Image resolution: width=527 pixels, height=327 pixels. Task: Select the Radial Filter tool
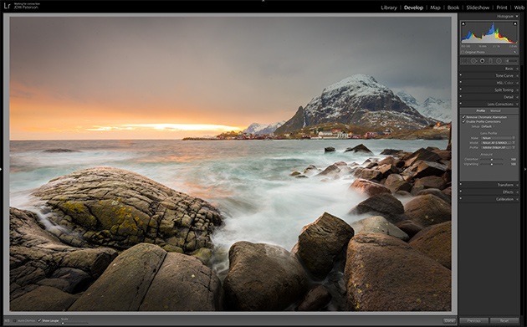pyautogui.click(x=499, y=61)
